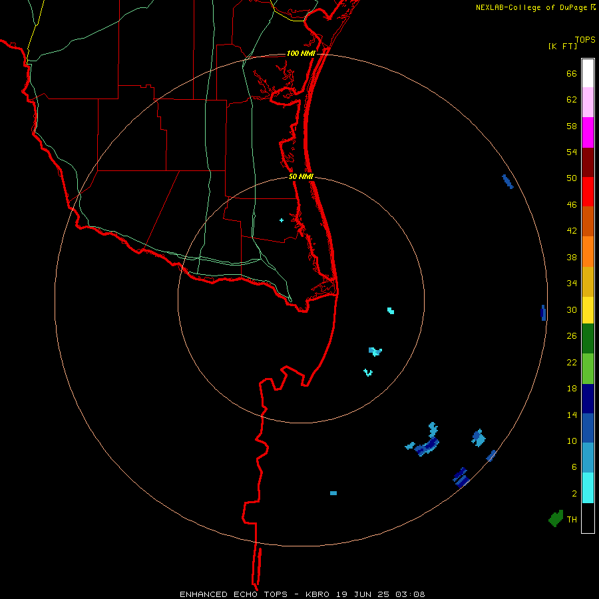Click the 'ENHANCED ECHO TOPS' product title

click(x=234, y=594)
